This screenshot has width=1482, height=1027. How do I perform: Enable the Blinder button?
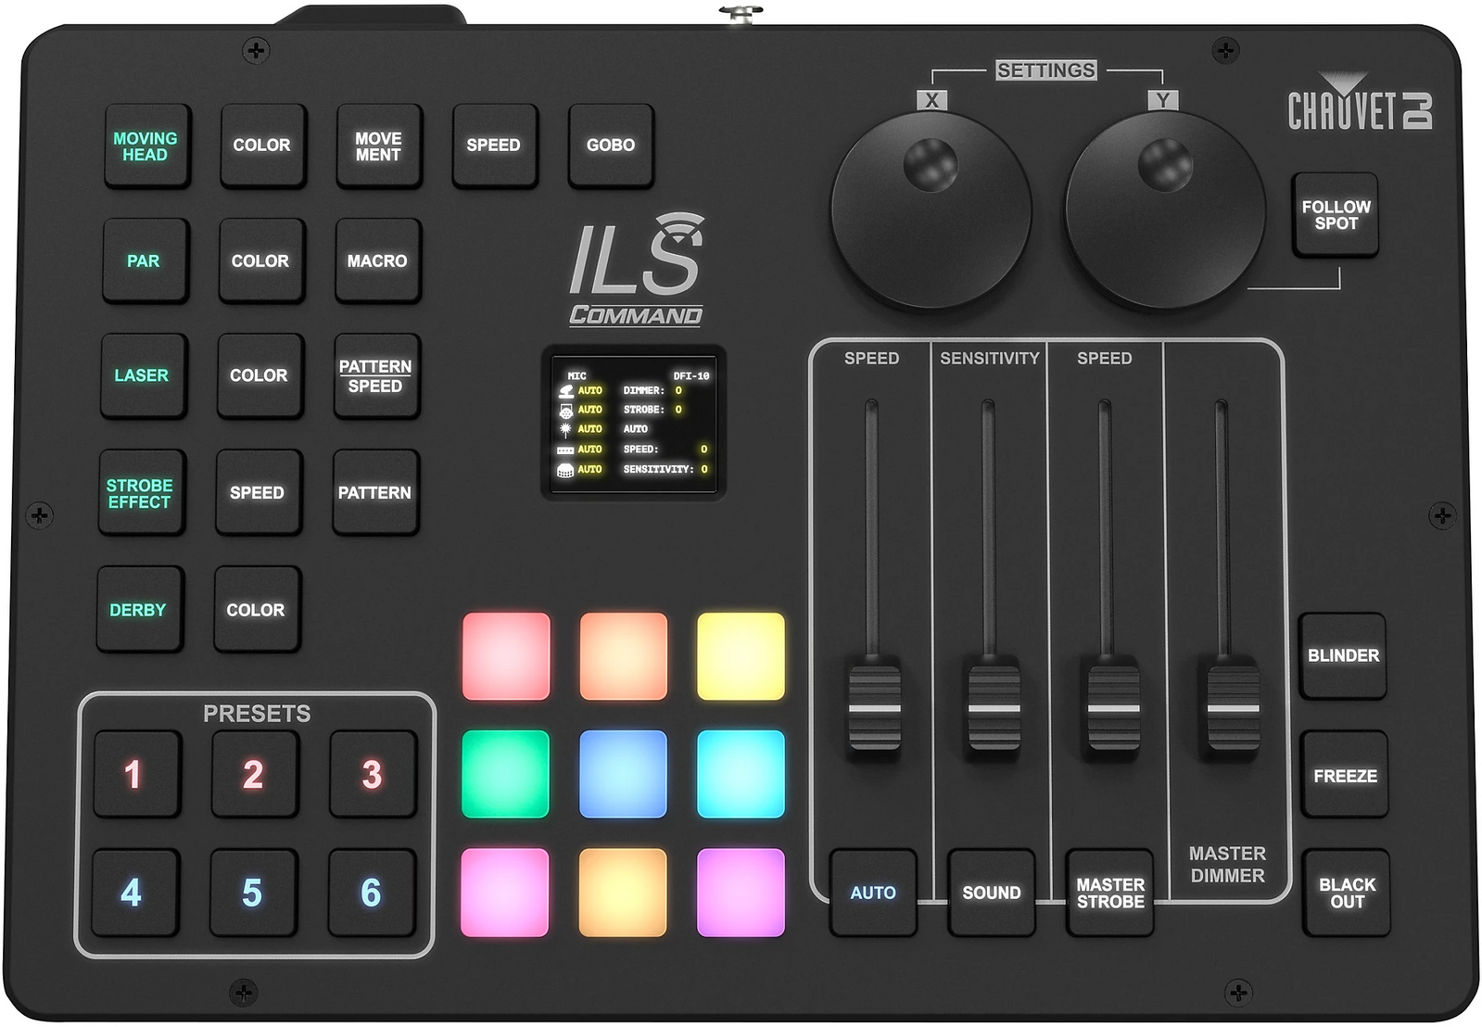[x=1342, y=655]
